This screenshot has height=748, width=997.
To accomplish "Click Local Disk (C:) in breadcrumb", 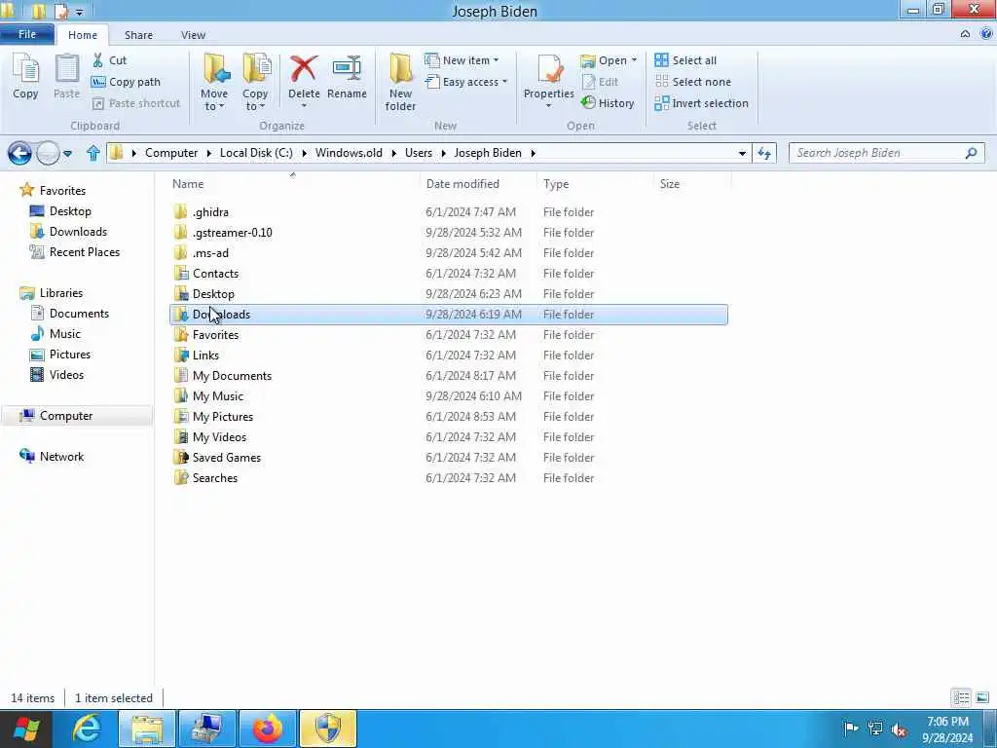I will [x=256, y=153].
